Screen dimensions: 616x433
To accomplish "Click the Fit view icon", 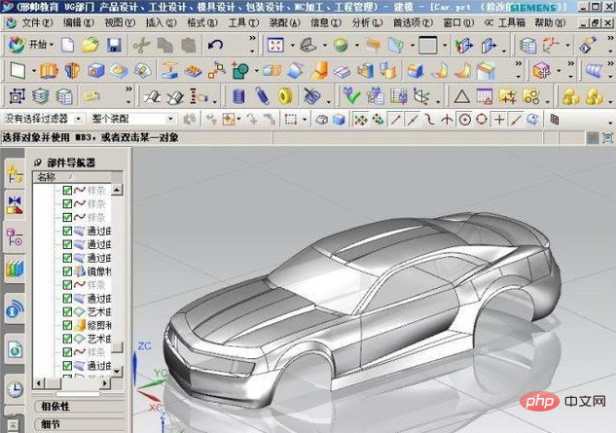I will pos(275,45).
